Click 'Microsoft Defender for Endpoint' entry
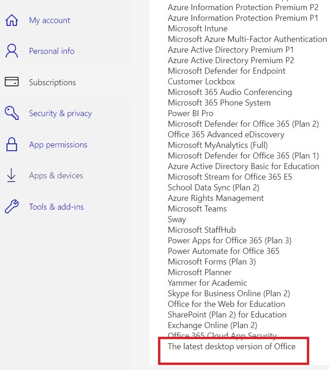This screenshot has width=329, height=370. (x=227, y=71)
